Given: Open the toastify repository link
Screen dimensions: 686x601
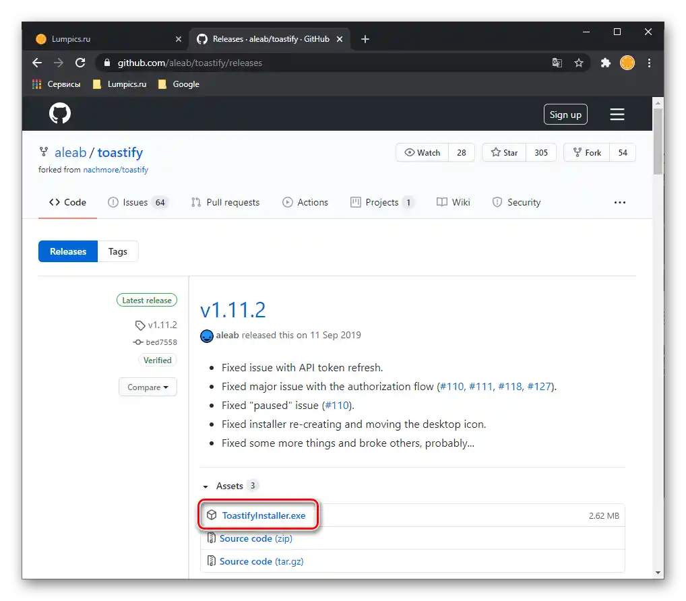Looking at the screenshot, I should point(120,153).
